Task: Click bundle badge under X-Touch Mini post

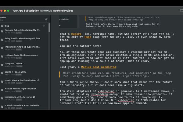Action: pos(19,91)
